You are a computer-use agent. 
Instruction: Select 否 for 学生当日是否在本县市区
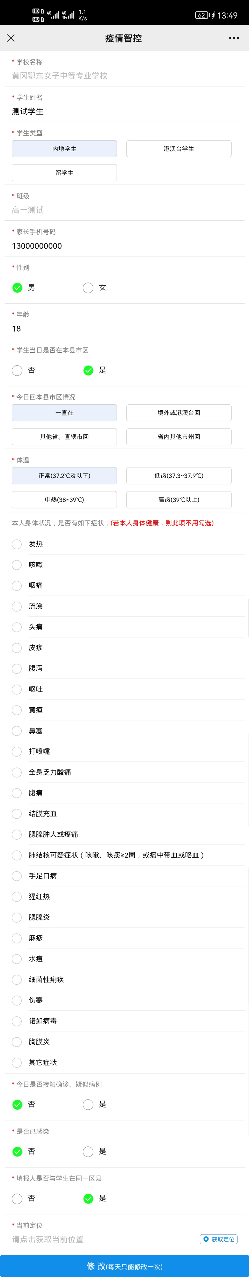pyautogui.click(x=16, y=370)
